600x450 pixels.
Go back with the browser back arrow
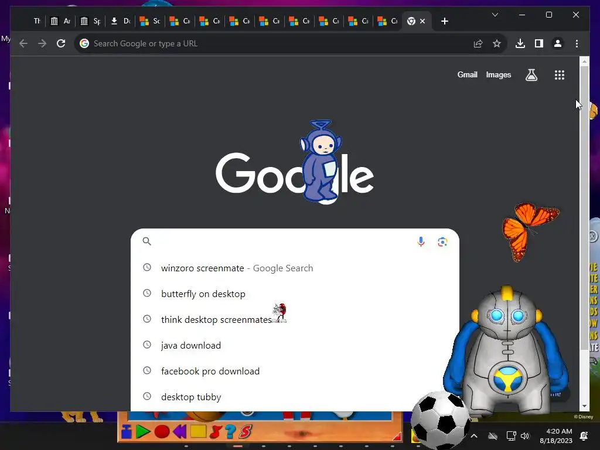pos(23,43)
